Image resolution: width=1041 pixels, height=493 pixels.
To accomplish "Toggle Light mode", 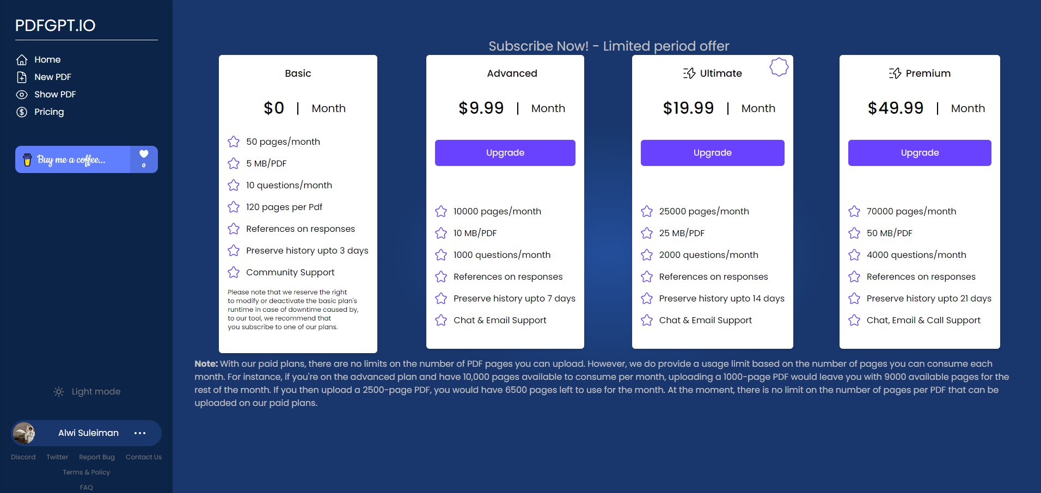I will coord(96,392).
